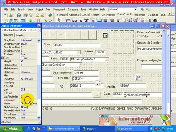
Task: Click the form's vertical scrollbar up arrow
Action: (164, 31)
